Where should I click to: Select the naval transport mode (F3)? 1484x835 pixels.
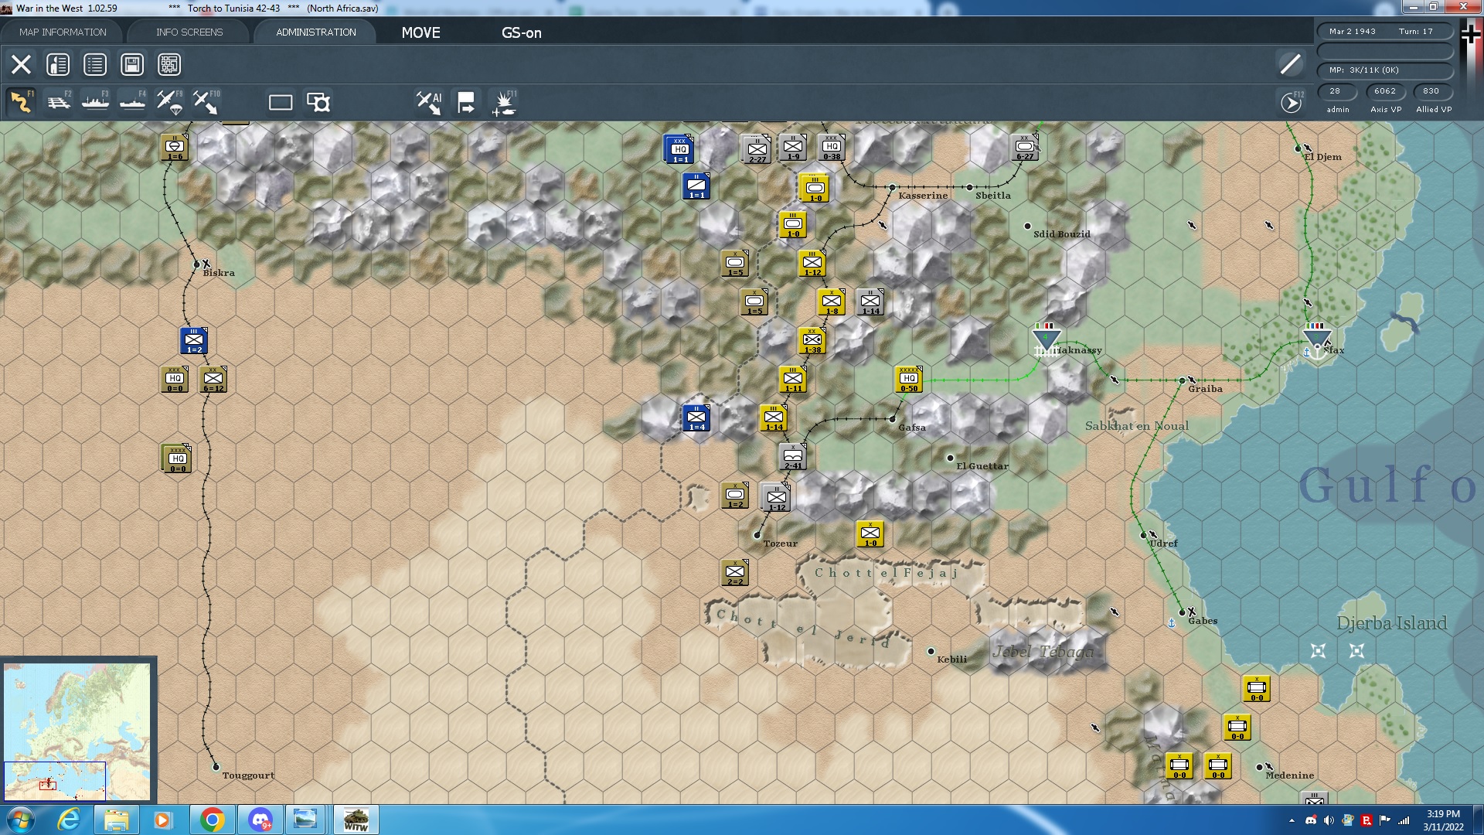(95, 102)
